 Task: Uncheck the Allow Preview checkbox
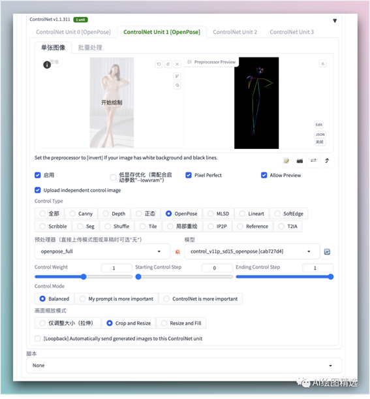click(264, 175)
